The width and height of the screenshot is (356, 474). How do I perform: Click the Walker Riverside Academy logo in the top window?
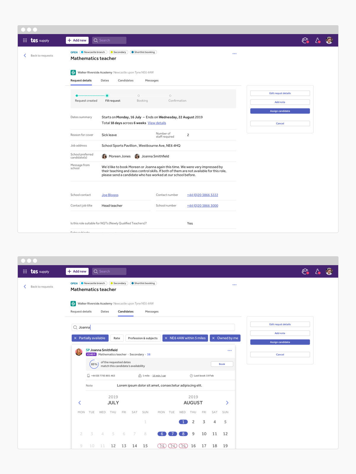coord(73,72)
